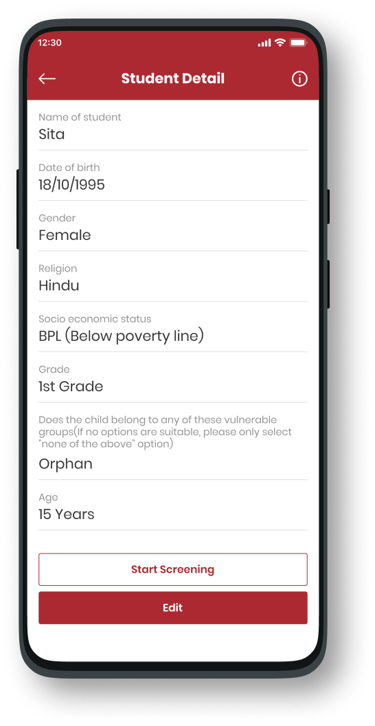Tap the battery status icon
This screenshot has height=726, width=375.
coord(298,43)
